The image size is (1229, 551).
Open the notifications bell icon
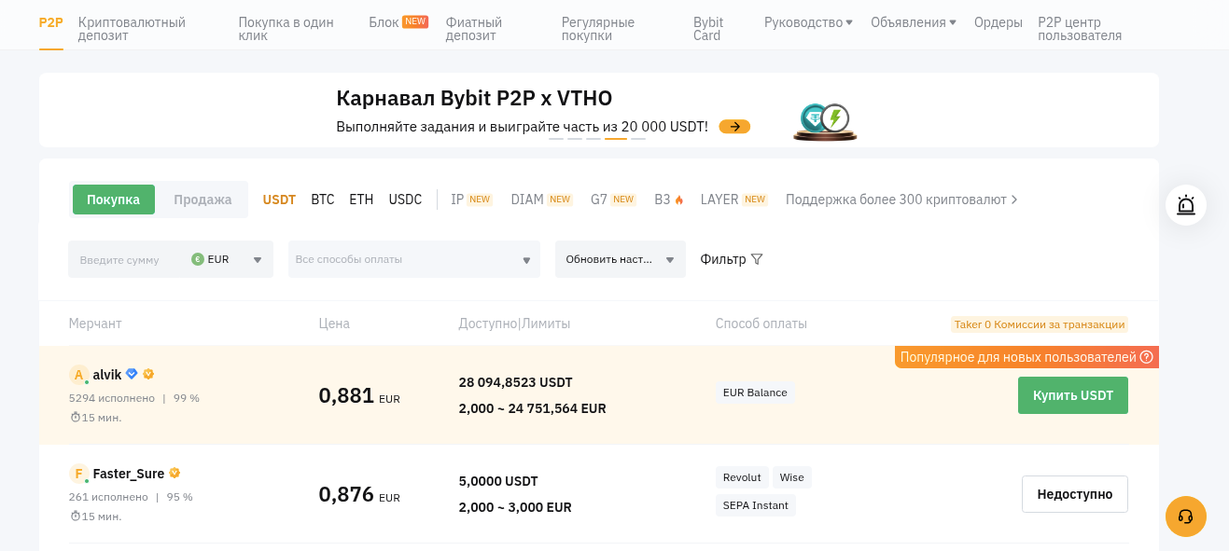(x=1185, y=205)
